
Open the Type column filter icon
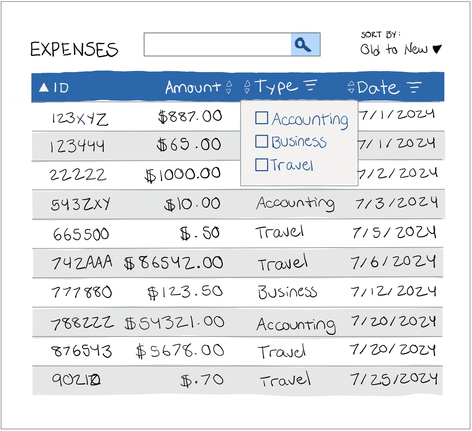[310, 85]
